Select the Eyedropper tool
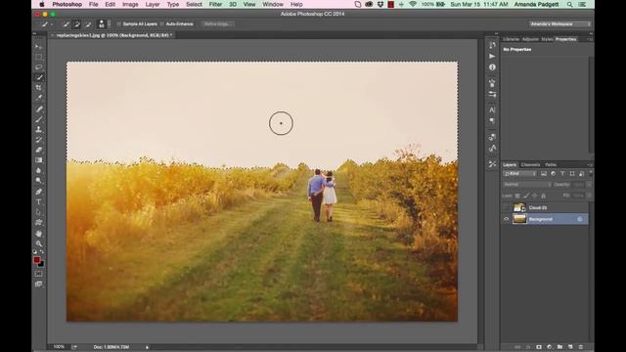 [39, 98]
